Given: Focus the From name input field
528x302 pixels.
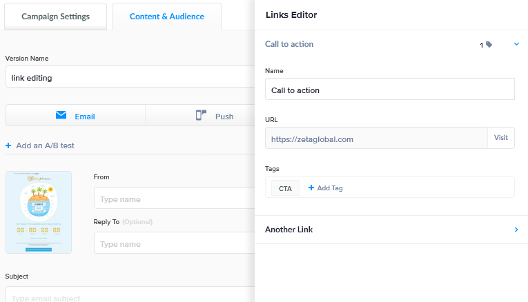Looking at the screenshot, I should 174,199.
